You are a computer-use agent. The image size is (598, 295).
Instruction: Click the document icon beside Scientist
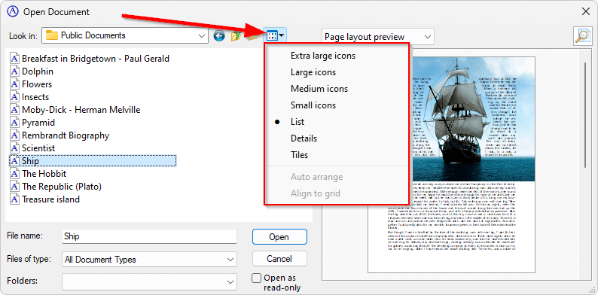[14, 148]
